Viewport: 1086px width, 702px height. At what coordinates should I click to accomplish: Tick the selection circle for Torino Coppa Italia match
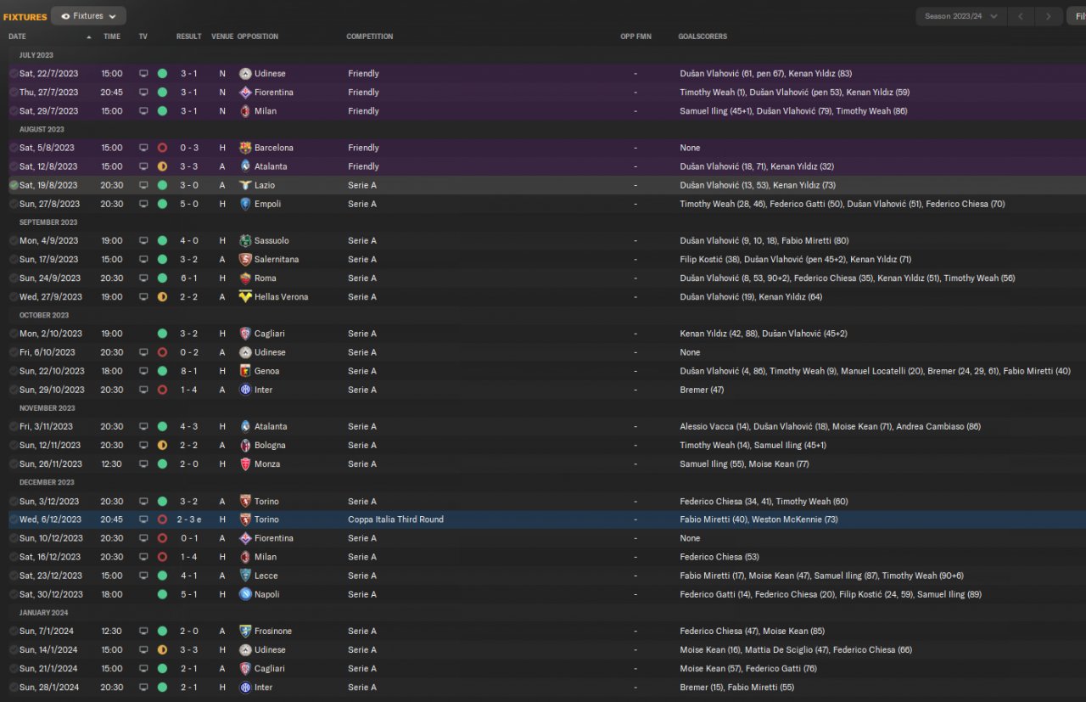(14, 519)
